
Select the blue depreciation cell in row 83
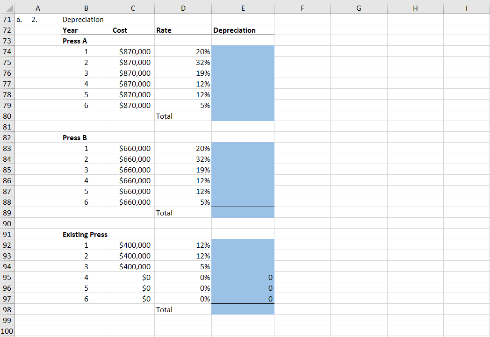pos(243,148)
